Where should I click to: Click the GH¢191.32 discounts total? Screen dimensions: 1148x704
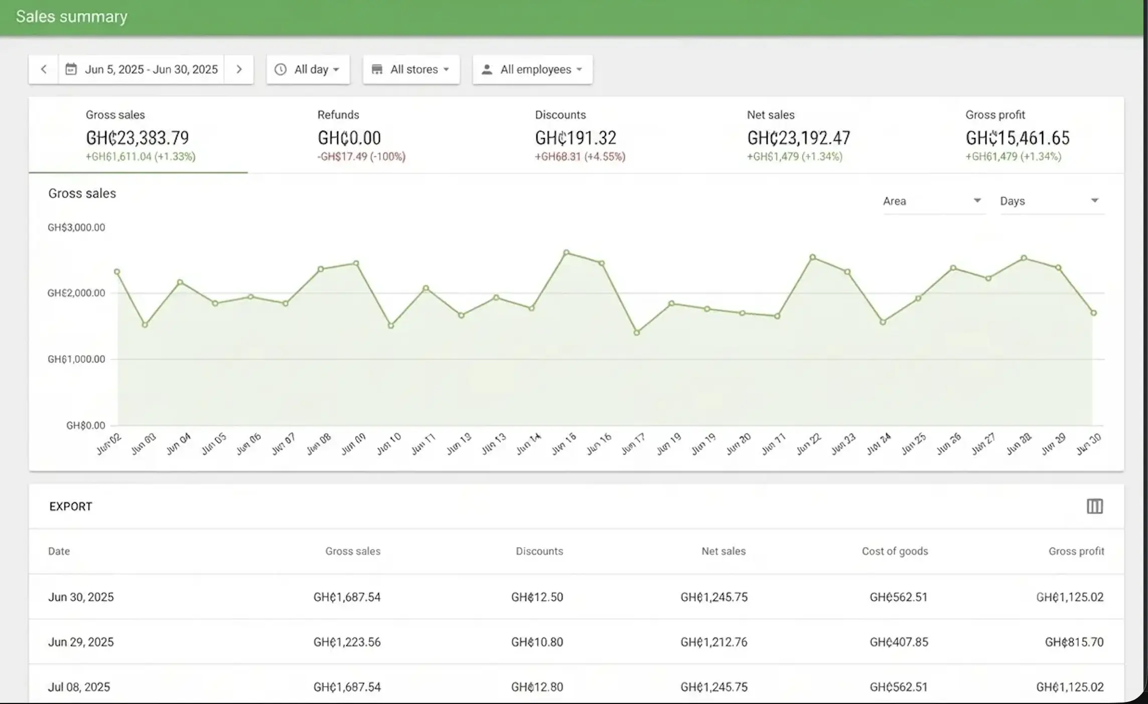pos(576,137)
